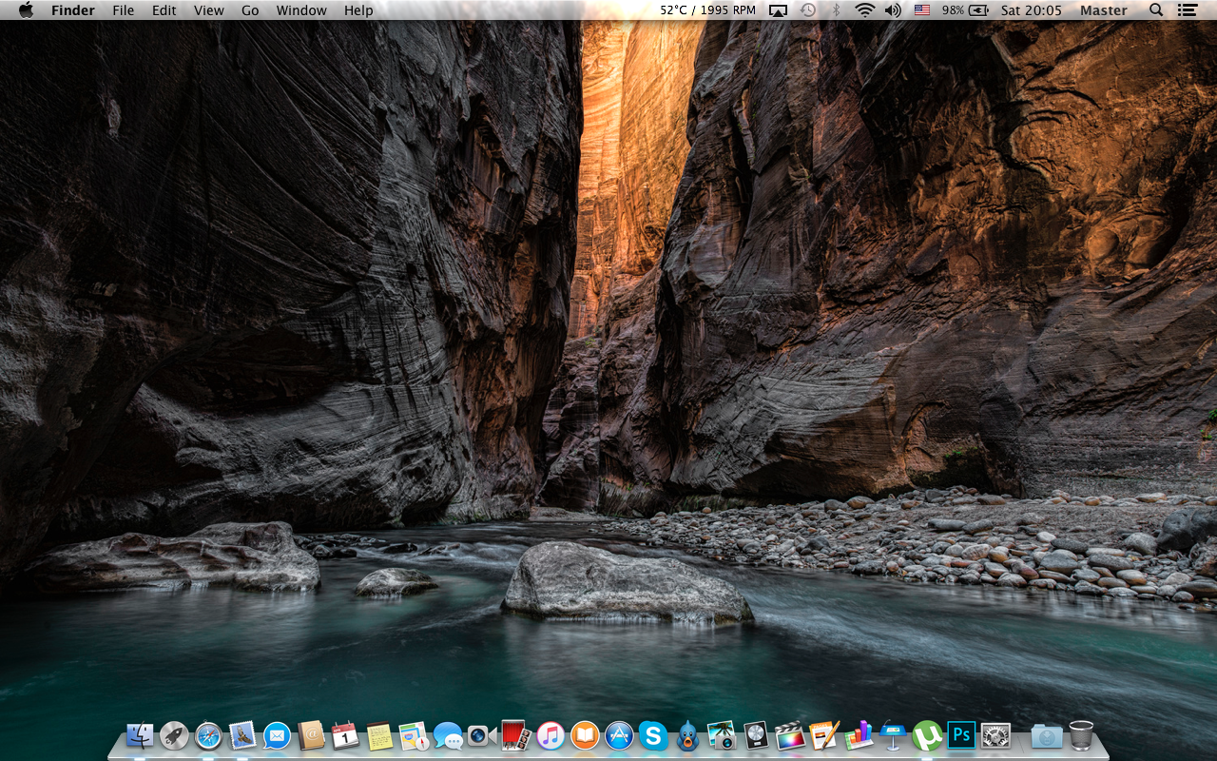The width and height of the screenshot is (1217, 761).
Task: Launch Skype from the dock
Action: point(653,735)
